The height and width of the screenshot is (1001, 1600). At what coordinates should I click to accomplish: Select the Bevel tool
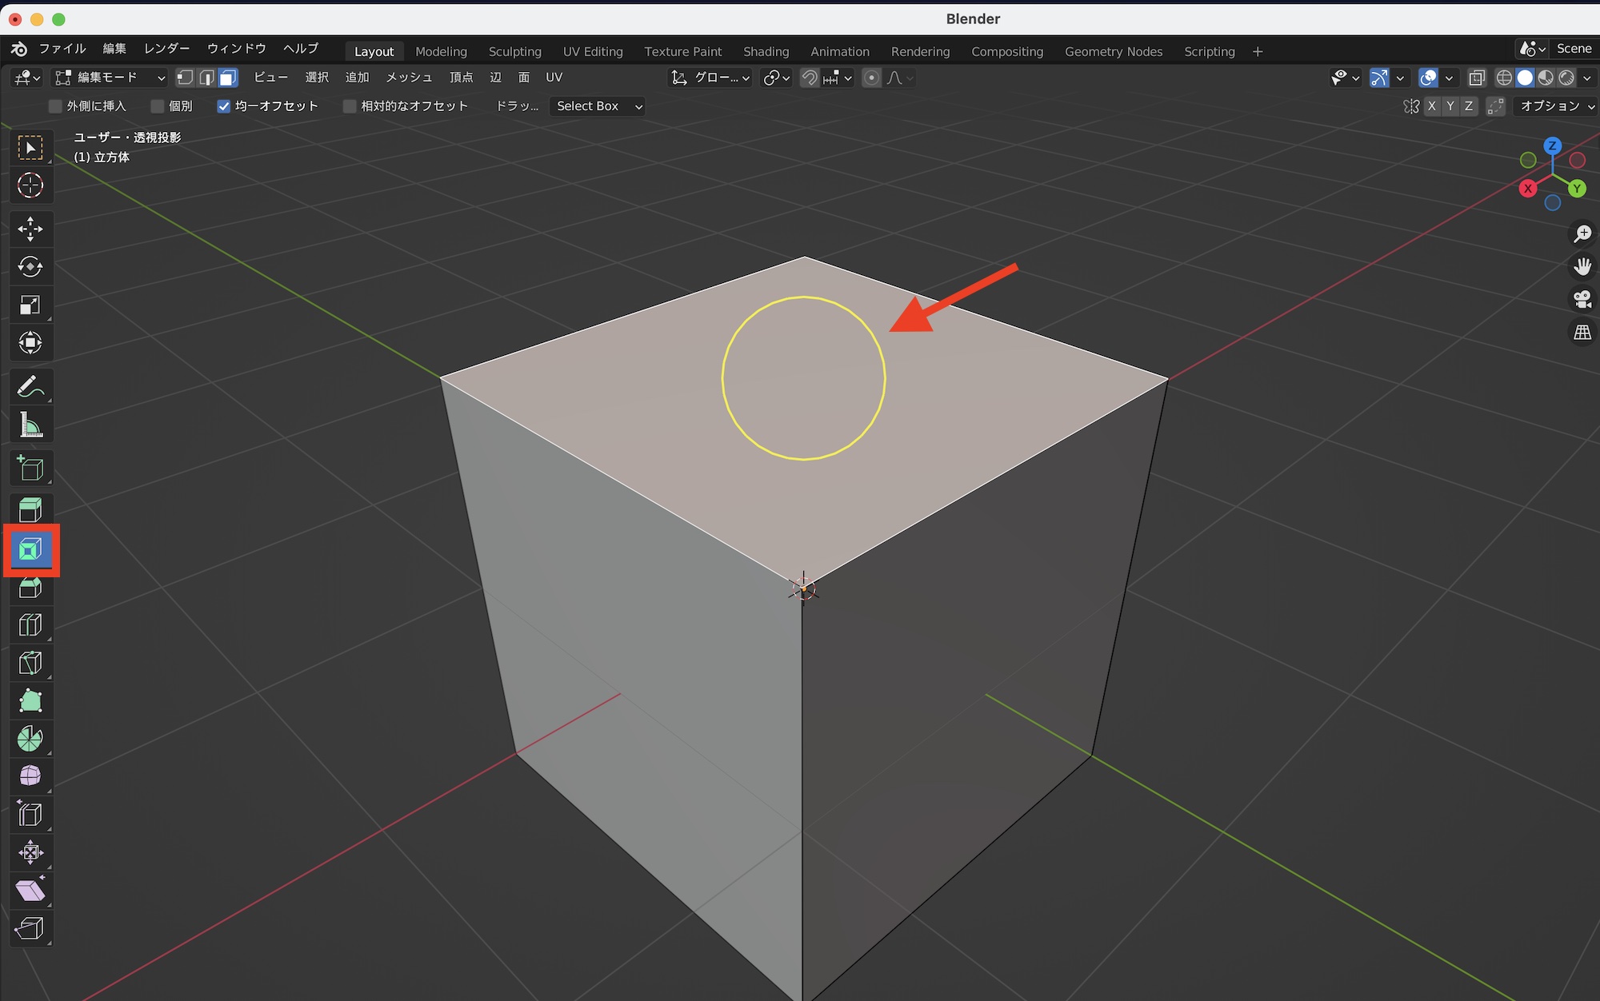point(30,588)
